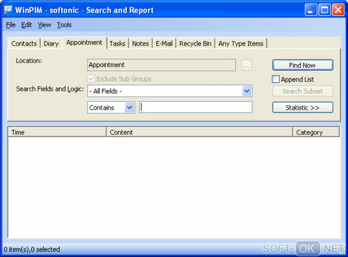Click the '0 item(s),0 selected' status text

pyautogui.click(x=32, y=250)
